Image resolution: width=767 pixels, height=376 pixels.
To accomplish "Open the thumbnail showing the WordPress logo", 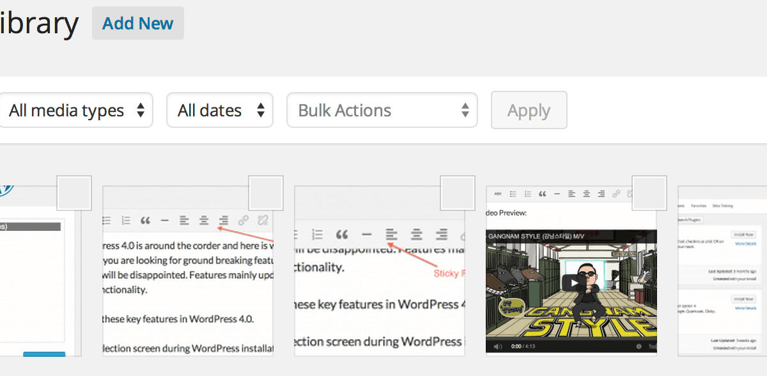I will pyautogui.click(x=41, y=270).
